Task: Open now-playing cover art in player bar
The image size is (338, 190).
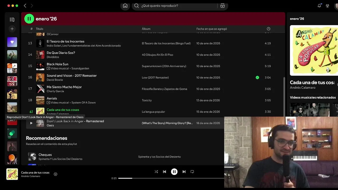Action: pyautogui.click(x=12, y=174)
